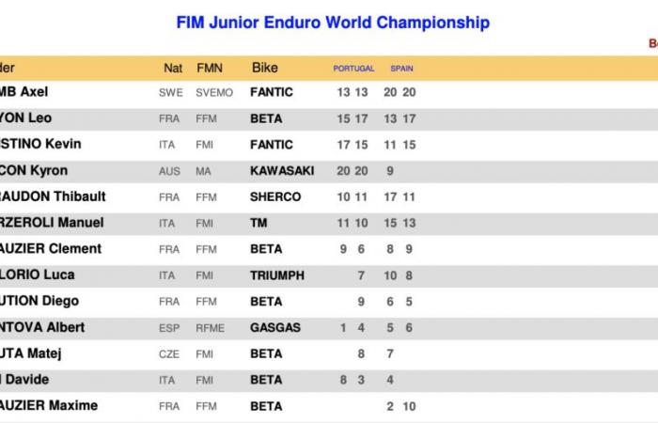This screenshot has width=658, height=423.
Task: Select the Axel rider row name
Action: pos(23,91)
